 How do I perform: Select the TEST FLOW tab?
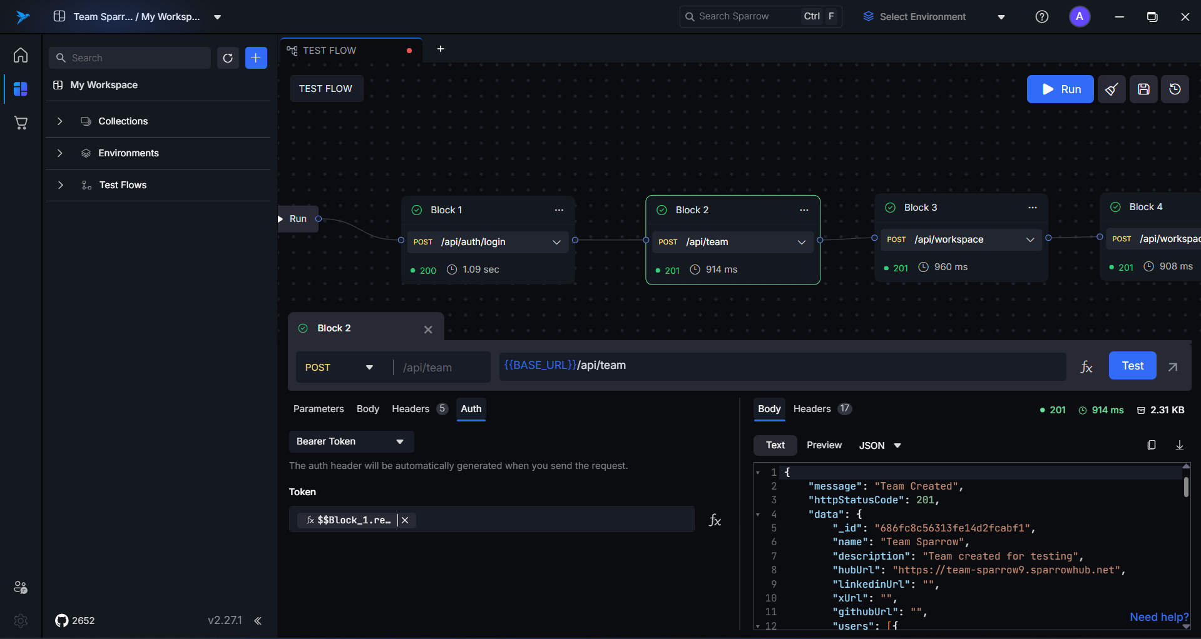click(x=351, y=51)
